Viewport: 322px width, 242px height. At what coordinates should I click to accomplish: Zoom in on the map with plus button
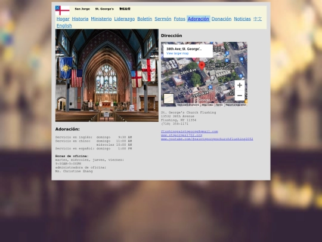pyautogui.click(x=240, y=85)
